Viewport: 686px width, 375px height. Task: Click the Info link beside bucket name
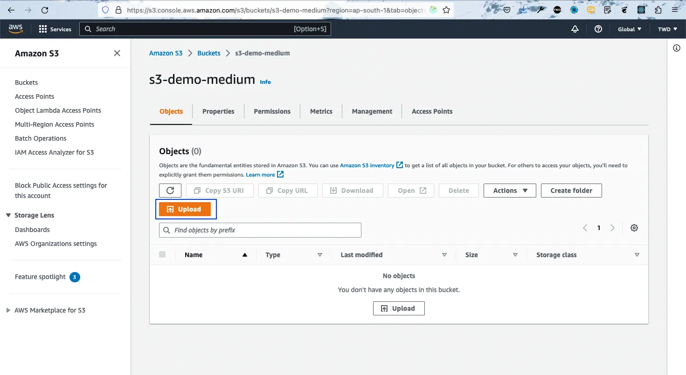pyautogui.click(x=265, y=82)
